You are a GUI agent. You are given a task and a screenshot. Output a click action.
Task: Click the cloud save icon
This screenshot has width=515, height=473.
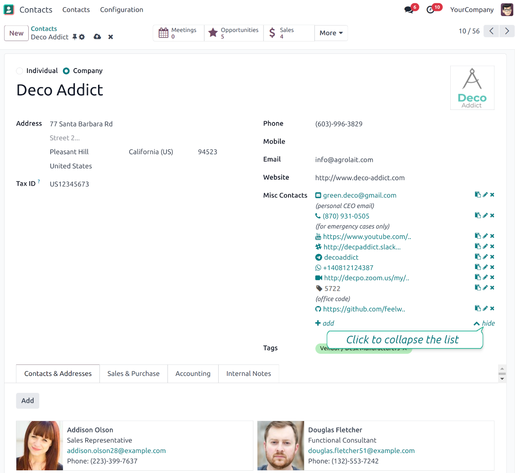97,36
